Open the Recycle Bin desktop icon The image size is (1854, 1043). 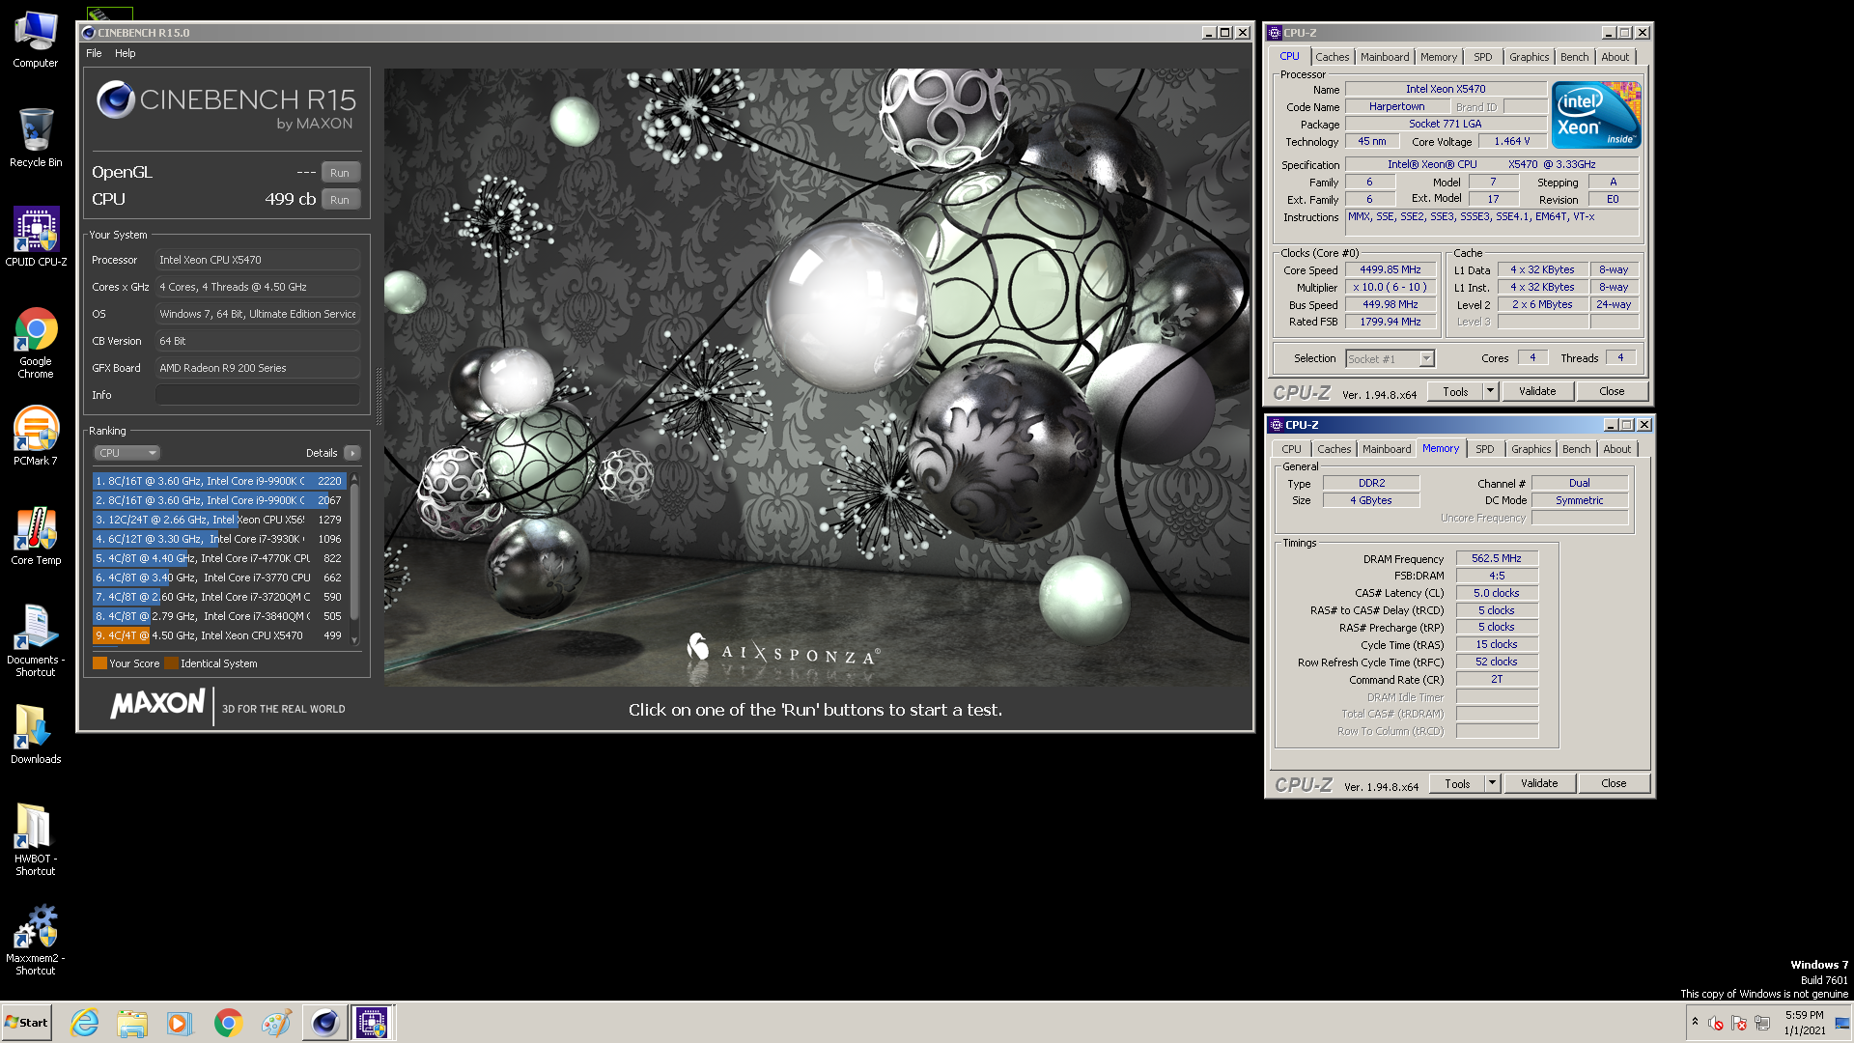pos(36,139)
